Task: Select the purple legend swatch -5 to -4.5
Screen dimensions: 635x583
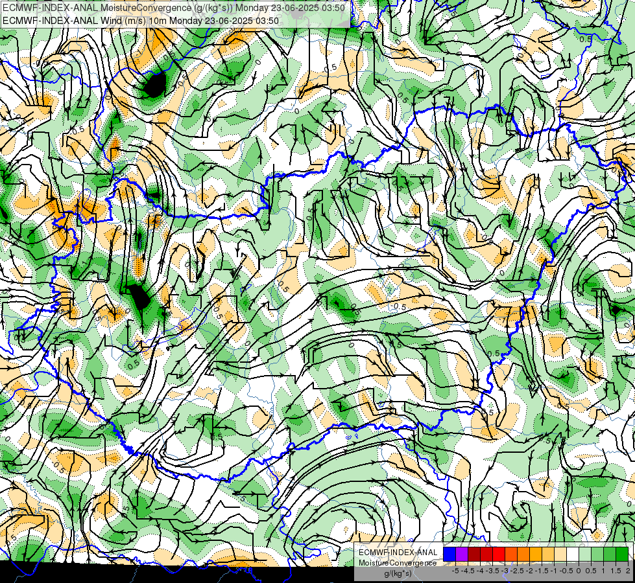Action: (462, 554)
